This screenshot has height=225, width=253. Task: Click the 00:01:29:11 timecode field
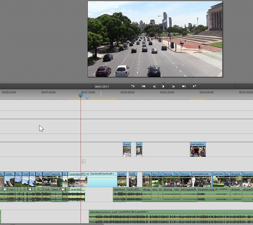pos(102,87)
